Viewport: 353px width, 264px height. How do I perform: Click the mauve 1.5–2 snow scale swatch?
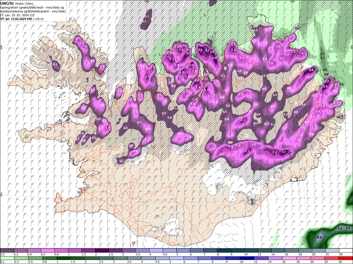[x=88, y=250]
